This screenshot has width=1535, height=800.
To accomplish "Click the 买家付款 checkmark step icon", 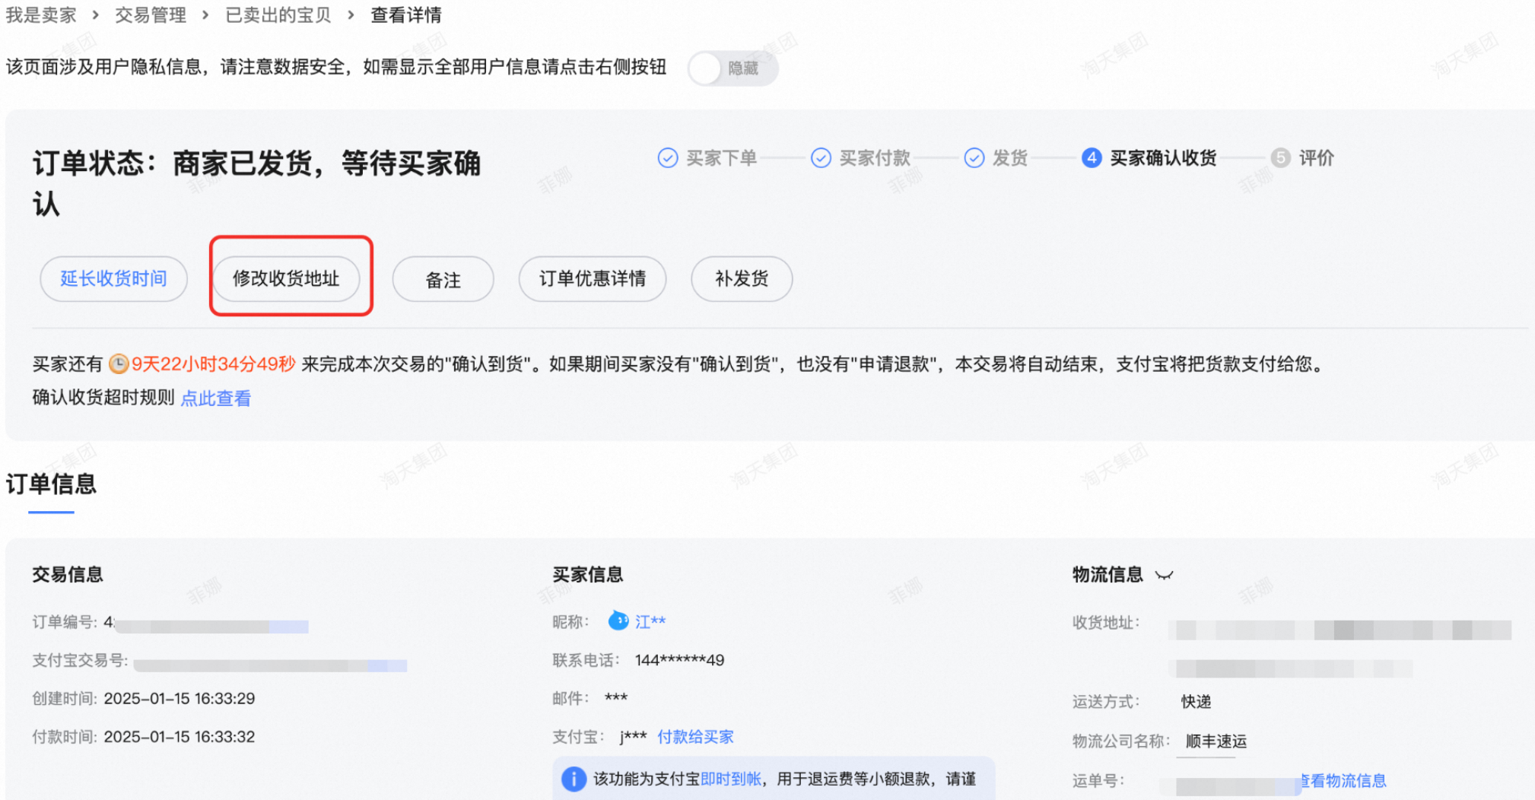I will [x=821, y=158].
